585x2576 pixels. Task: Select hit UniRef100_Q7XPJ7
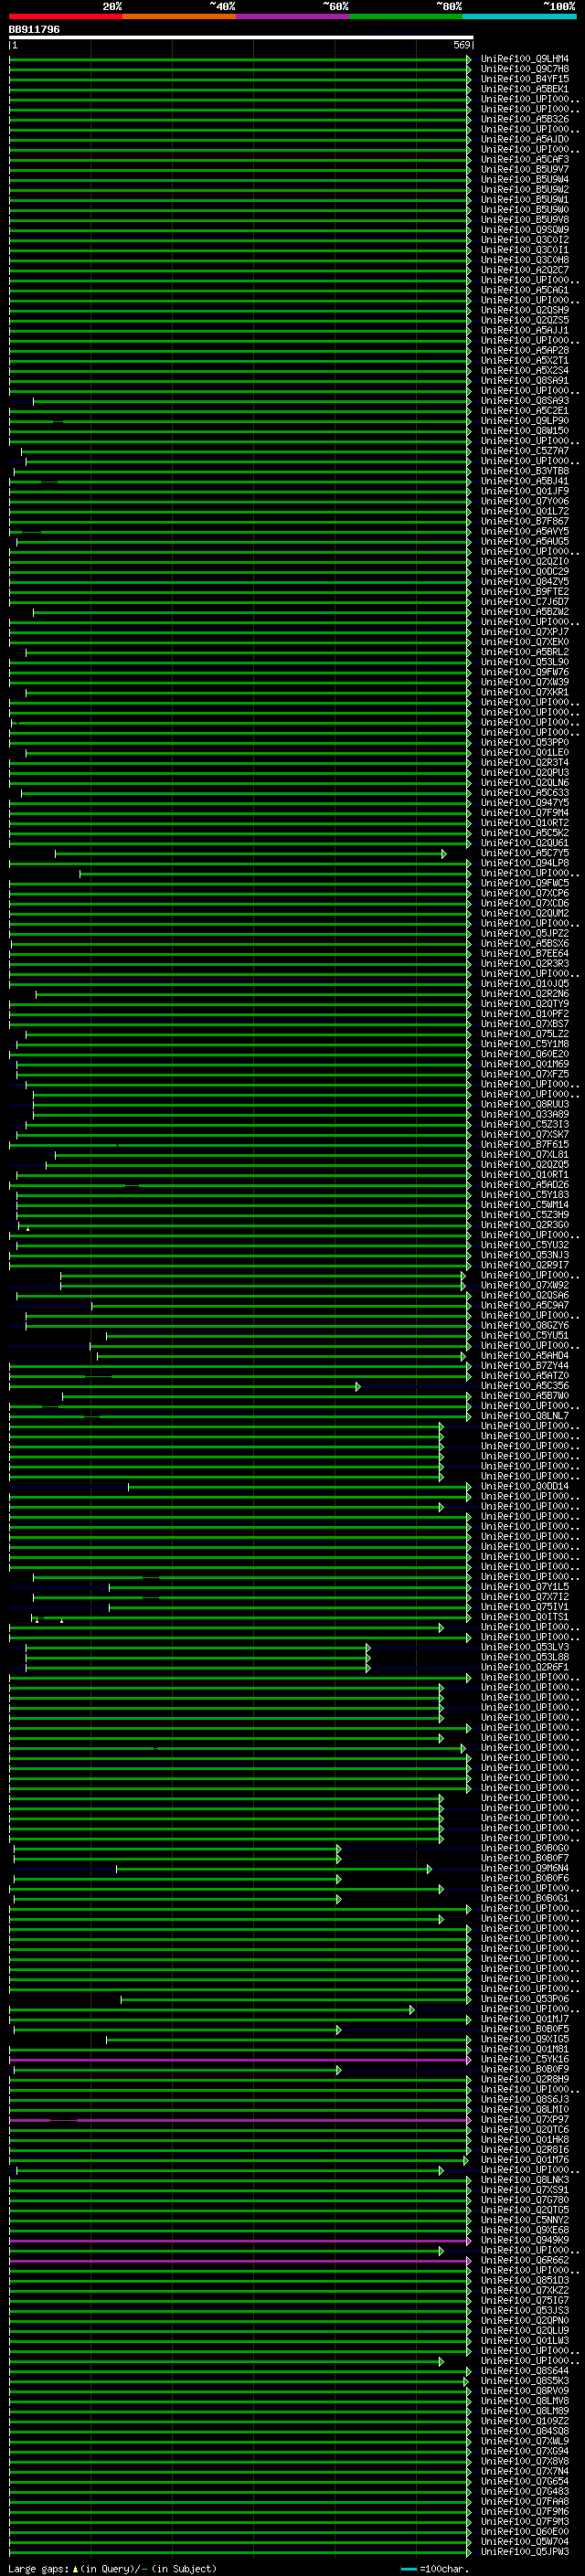[x=525, y=632]
